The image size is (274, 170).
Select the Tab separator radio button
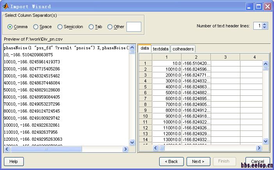[x=91, y=27]
